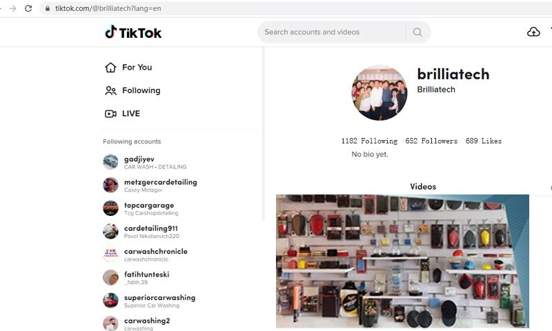Reload the page with the browser refresh icon

[x=28, y=8]
